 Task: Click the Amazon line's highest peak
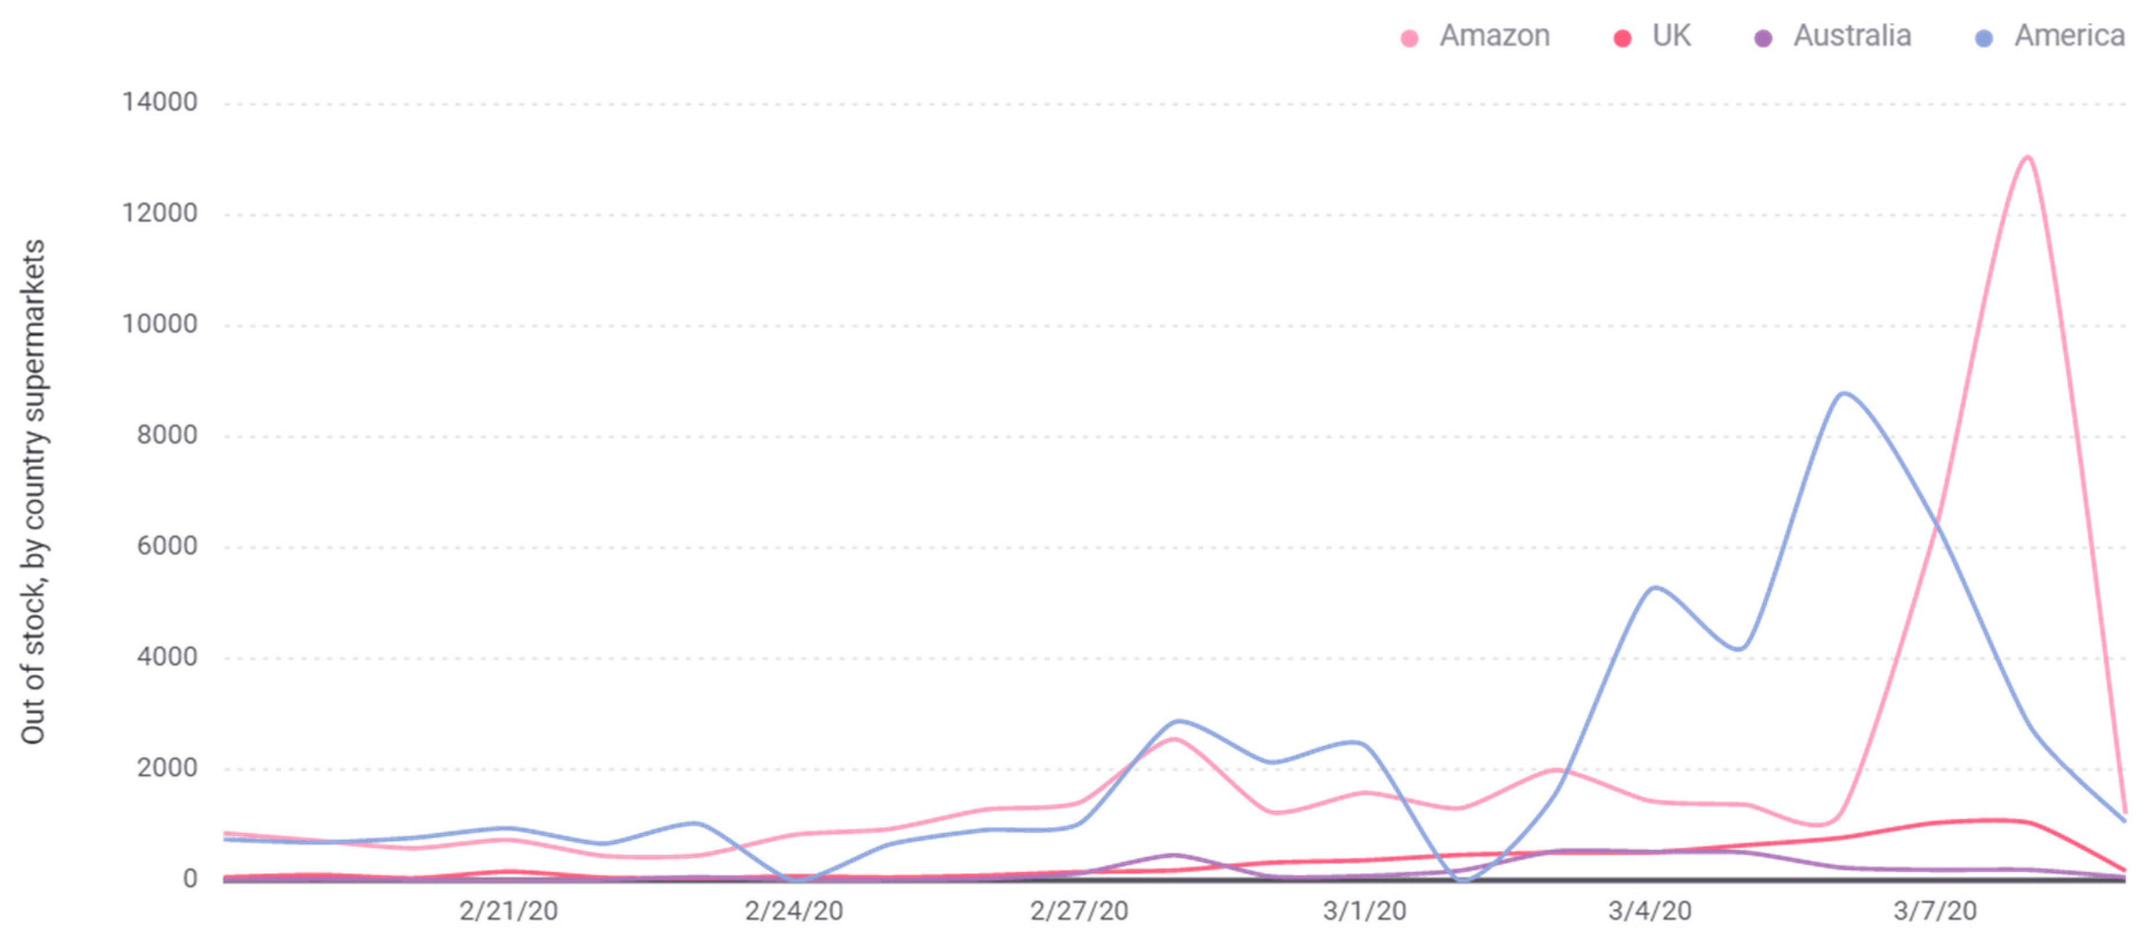[2027, 157]
